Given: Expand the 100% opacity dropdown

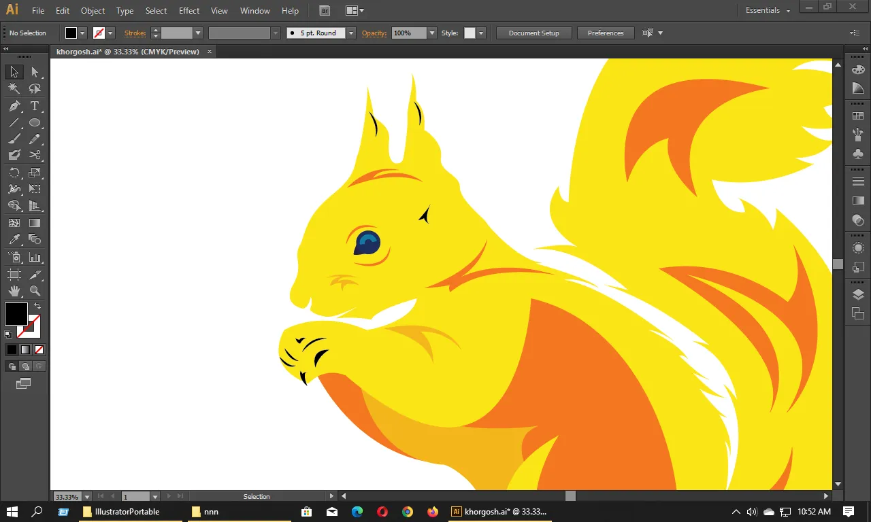Looking at the screenshot, I should pyautogui.click(x=432, y=33).
